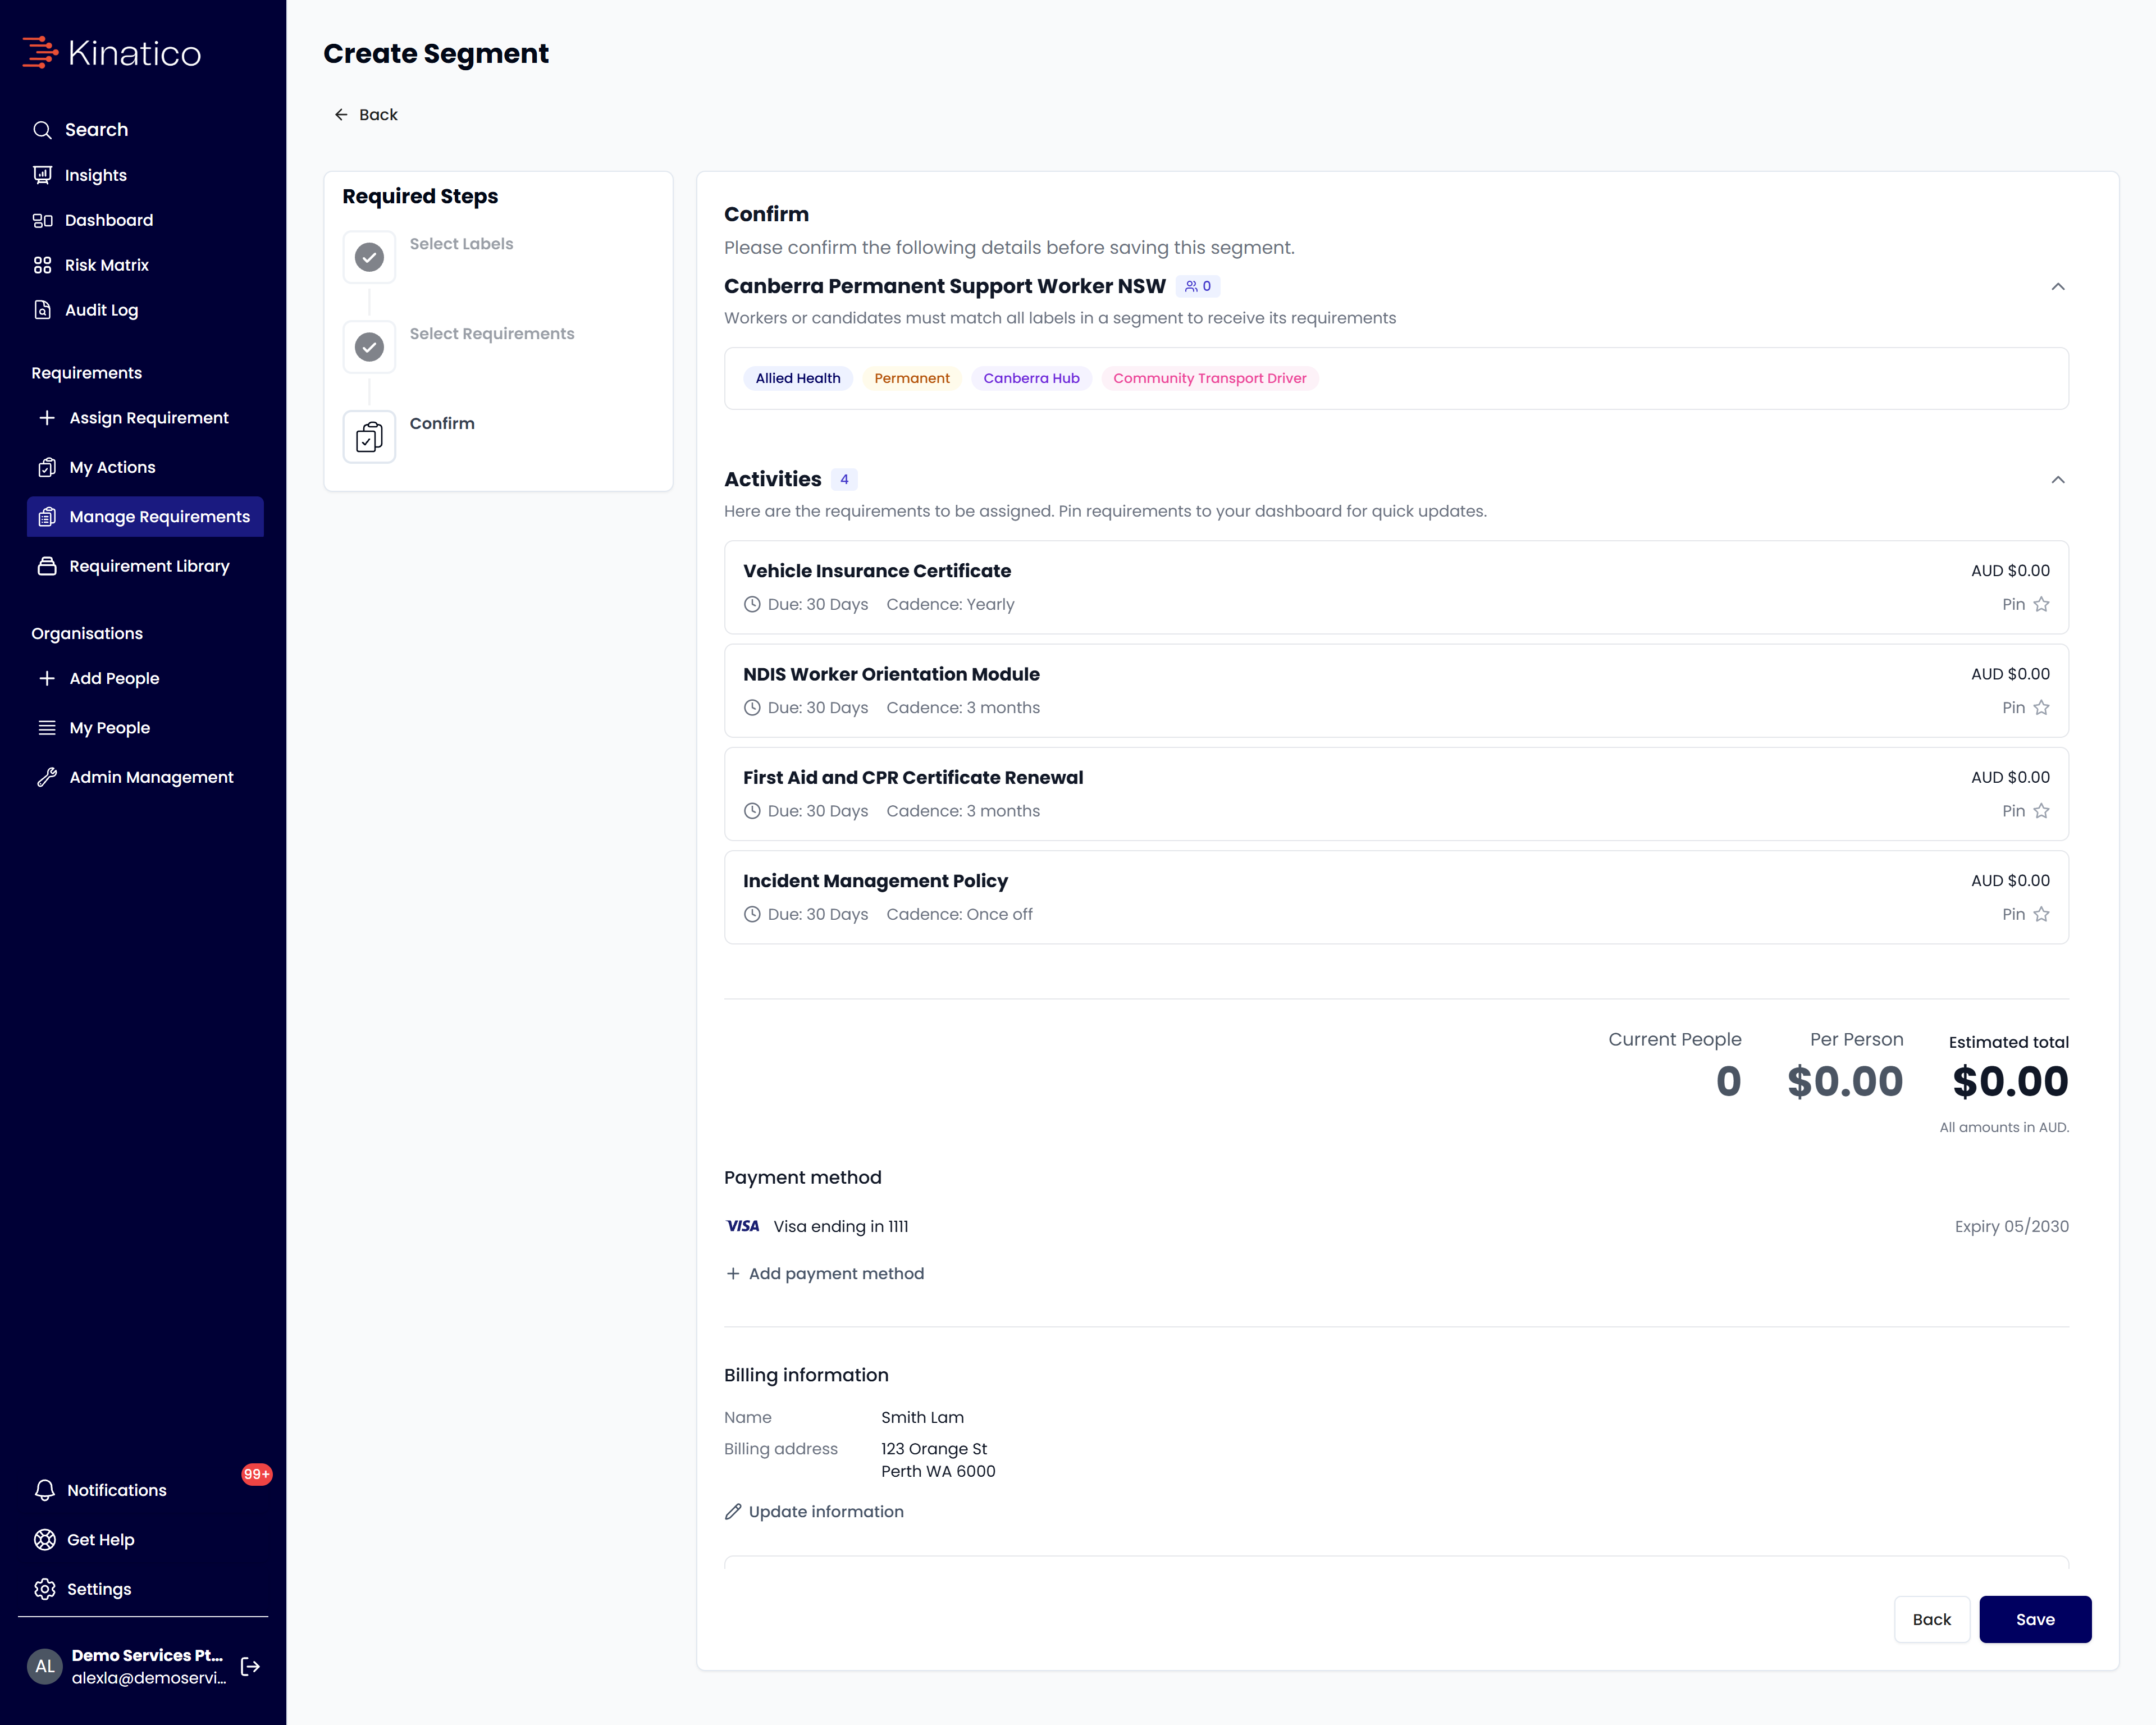Select the Community Transport Driver label chip

tap(1210, 378)
